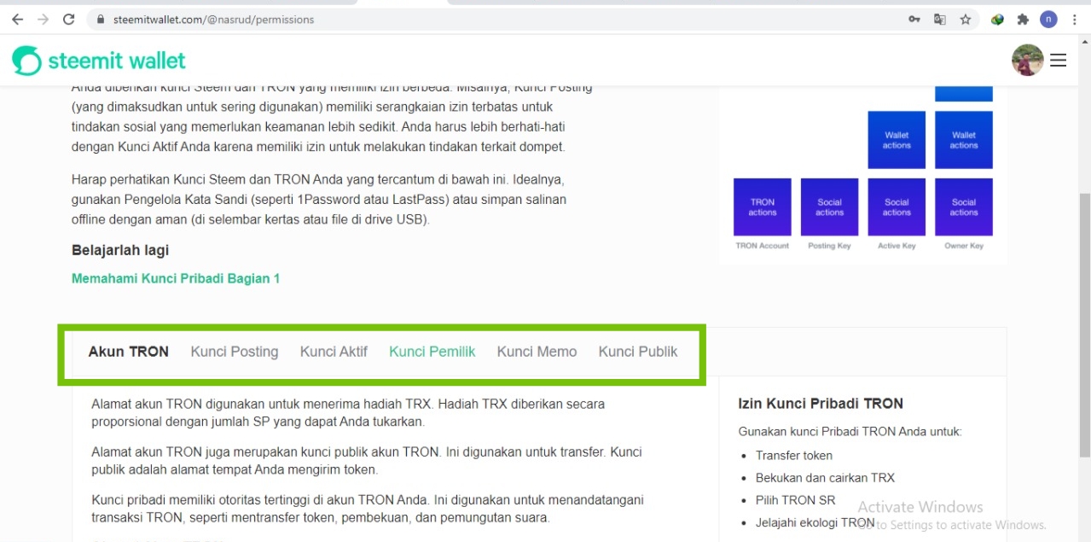Click the 'Pilih TRON SR' list item

796,500
